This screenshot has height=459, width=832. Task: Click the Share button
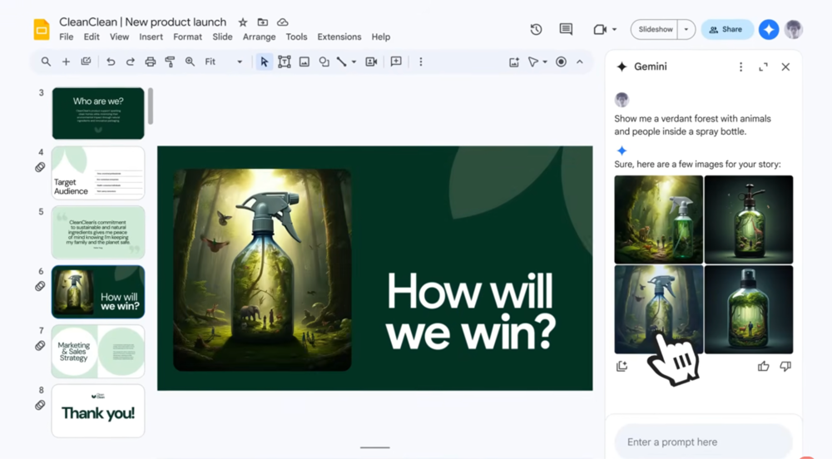(726, 30)
